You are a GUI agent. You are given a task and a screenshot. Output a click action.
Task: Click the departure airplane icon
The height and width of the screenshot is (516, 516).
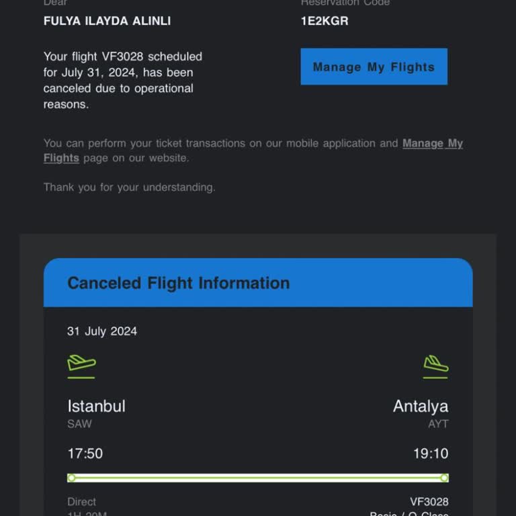[x=81, y=366]
